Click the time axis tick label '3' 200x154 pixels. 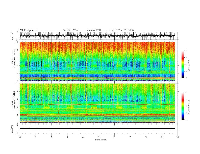(67, 137)
